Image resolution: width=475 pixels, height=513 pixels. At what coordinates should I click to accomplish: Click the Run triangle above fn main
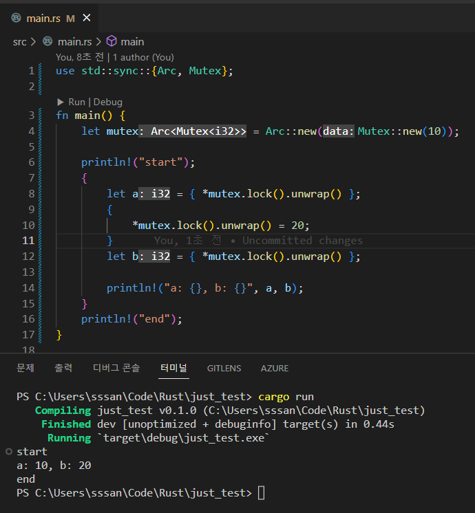[61, 102]
